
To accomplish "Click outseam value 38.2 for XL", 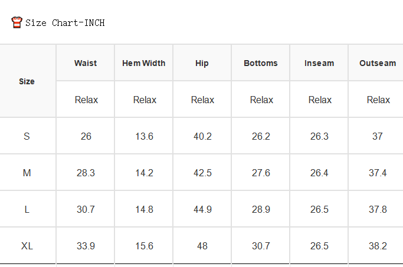I will 378,246.
